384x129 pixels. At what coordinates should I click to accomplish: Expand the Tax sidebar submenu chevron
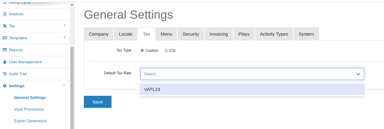[x=65, y=25]
